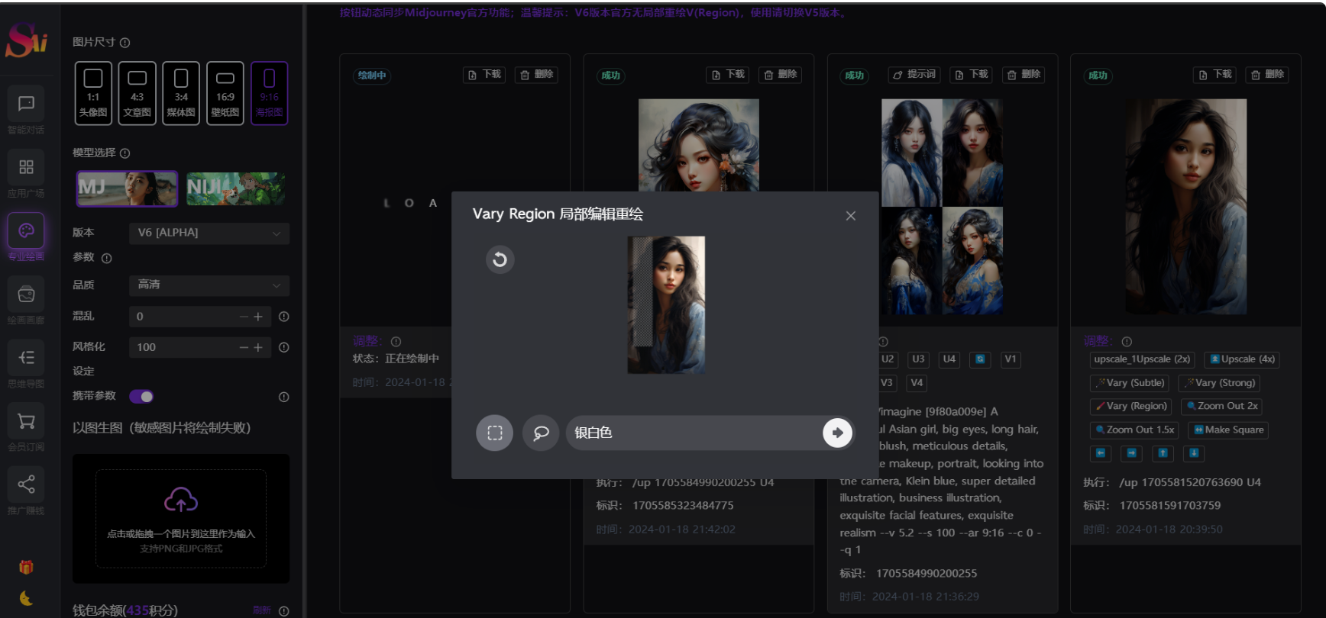Open the 智能对话 chat sidebar icon
This screenshot has height=618, width=1326.
pyautogui.click(x=26, y=104)
